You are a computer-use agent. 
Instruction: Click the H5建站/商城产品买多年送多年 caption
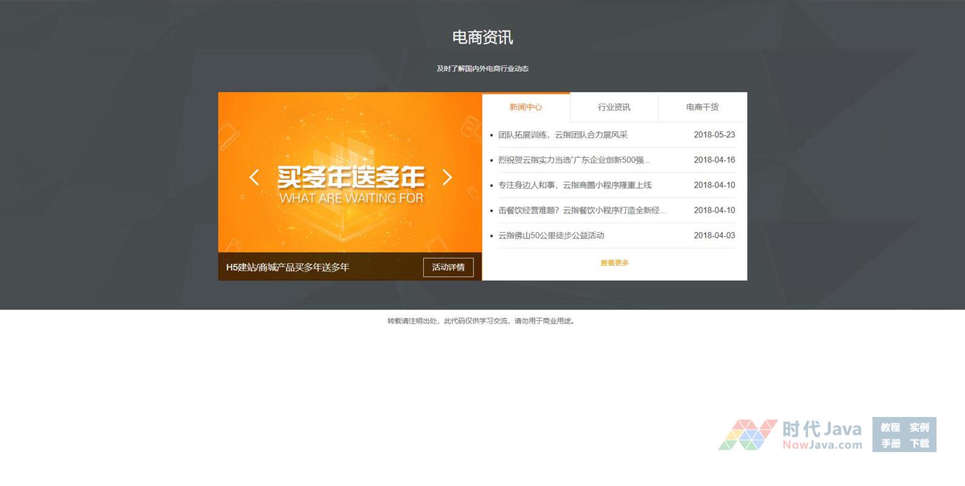tap(288, 267)
